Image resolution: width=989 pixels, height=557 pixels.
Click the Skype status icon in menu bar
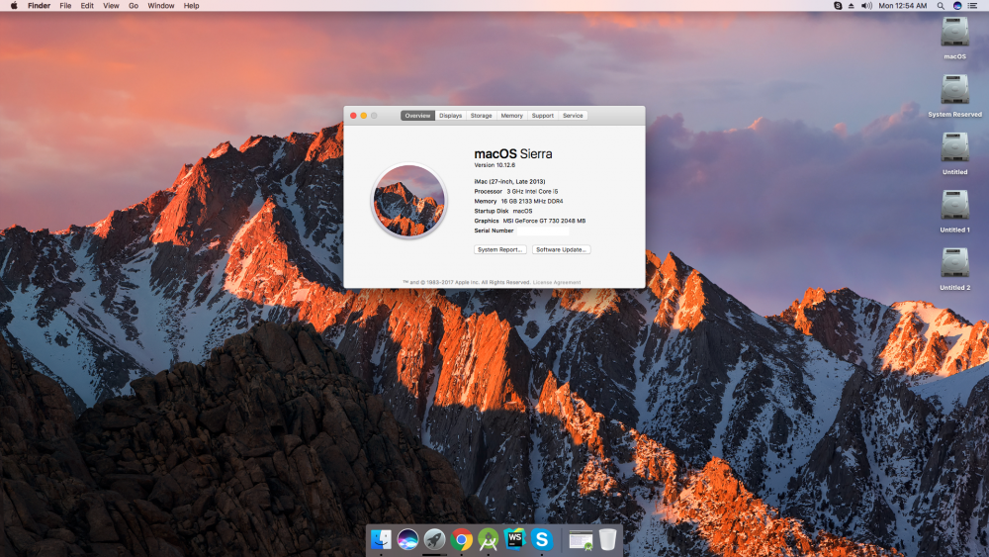pos(838,6)
